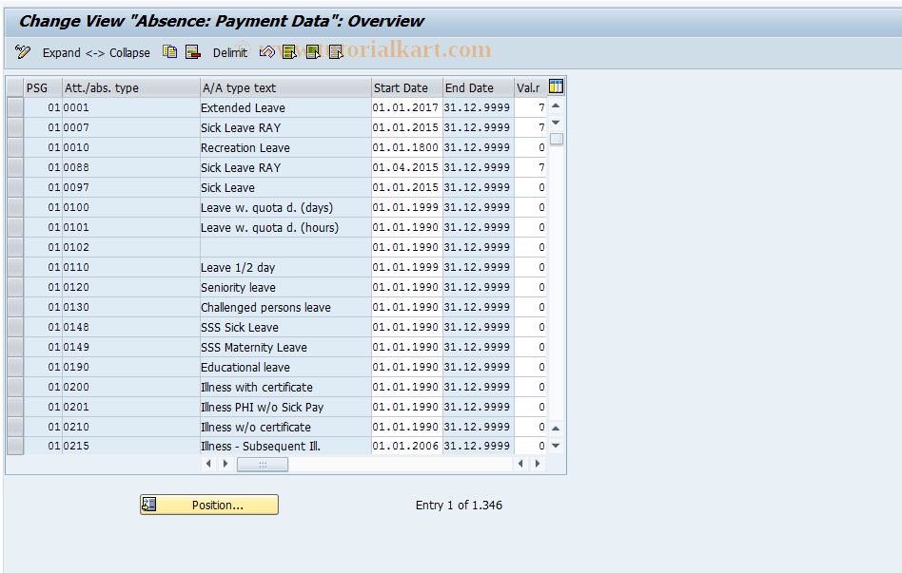Click the scroll up one row arrow
902x573 pixels.
coord(556,105)
